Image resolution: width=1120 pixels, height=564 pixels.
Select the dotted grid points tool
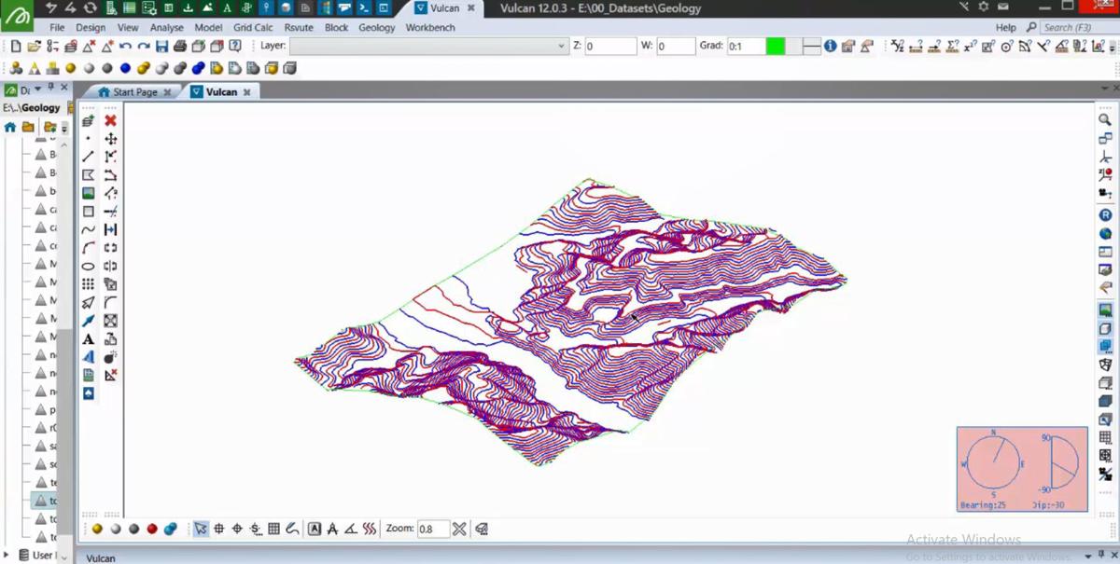[x=88, y=284]
